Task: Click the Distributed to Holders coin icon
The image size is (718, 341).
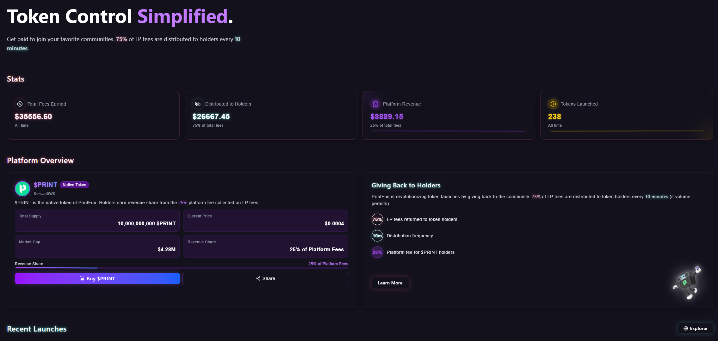Action: click(197, 104)
